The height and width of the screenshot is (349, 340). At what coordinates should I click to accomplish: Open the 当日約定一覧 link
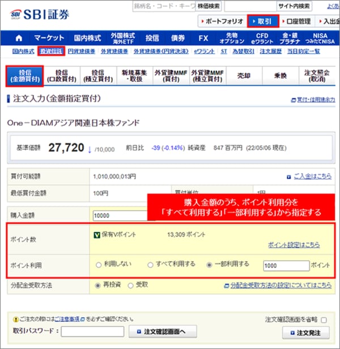[304, 52]
